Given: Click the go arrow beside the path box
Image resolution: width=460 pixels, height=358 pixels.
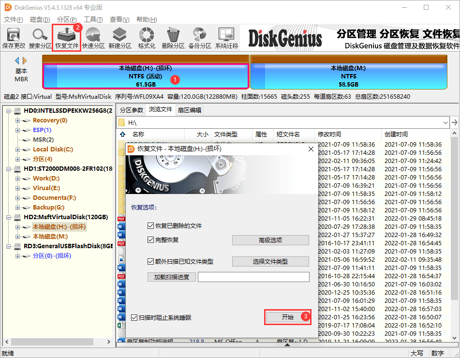Looking at the screenshot, I should click(x=455, y=122).
